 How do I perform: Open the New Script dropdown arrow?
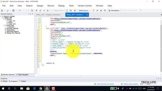coord(5,11)
